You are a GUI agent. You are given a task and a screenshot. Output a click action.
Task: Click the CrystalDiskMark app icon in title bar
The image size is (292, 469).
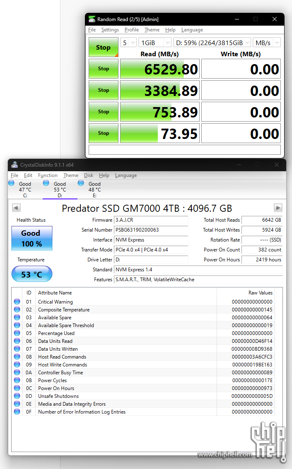click(x=92, y=19)
